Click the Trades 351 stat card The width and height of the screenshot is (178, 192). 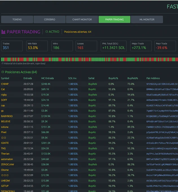[12, 46]
